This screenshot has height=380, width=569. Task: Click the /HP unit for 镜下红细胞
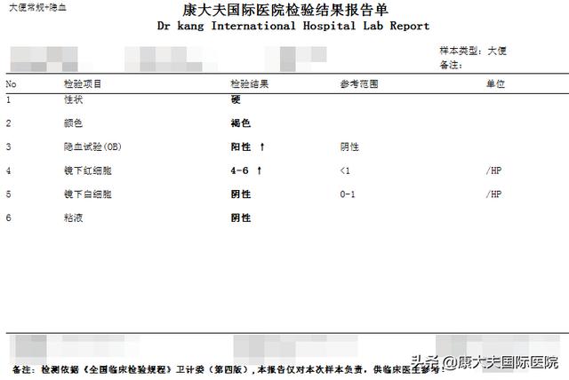pyautogui.click(x=493, y=170)
